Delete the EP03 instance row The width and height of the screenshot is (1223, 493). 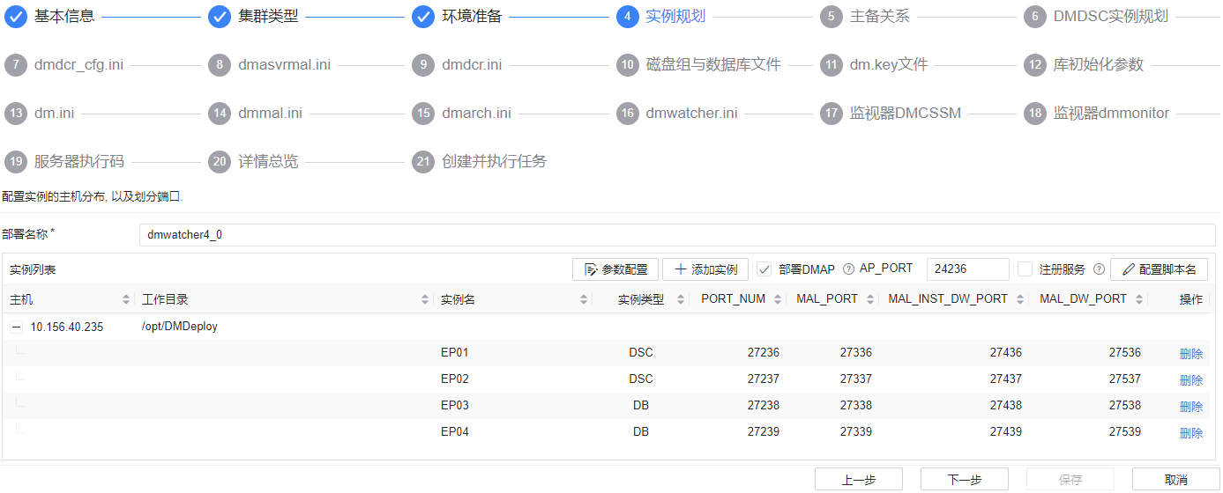[1191, 407]
